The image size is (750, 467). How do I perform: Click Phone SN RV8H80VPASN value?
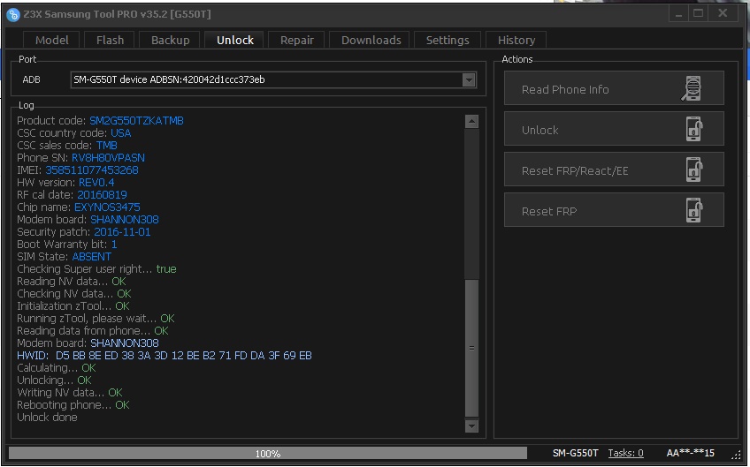point(108,158)
